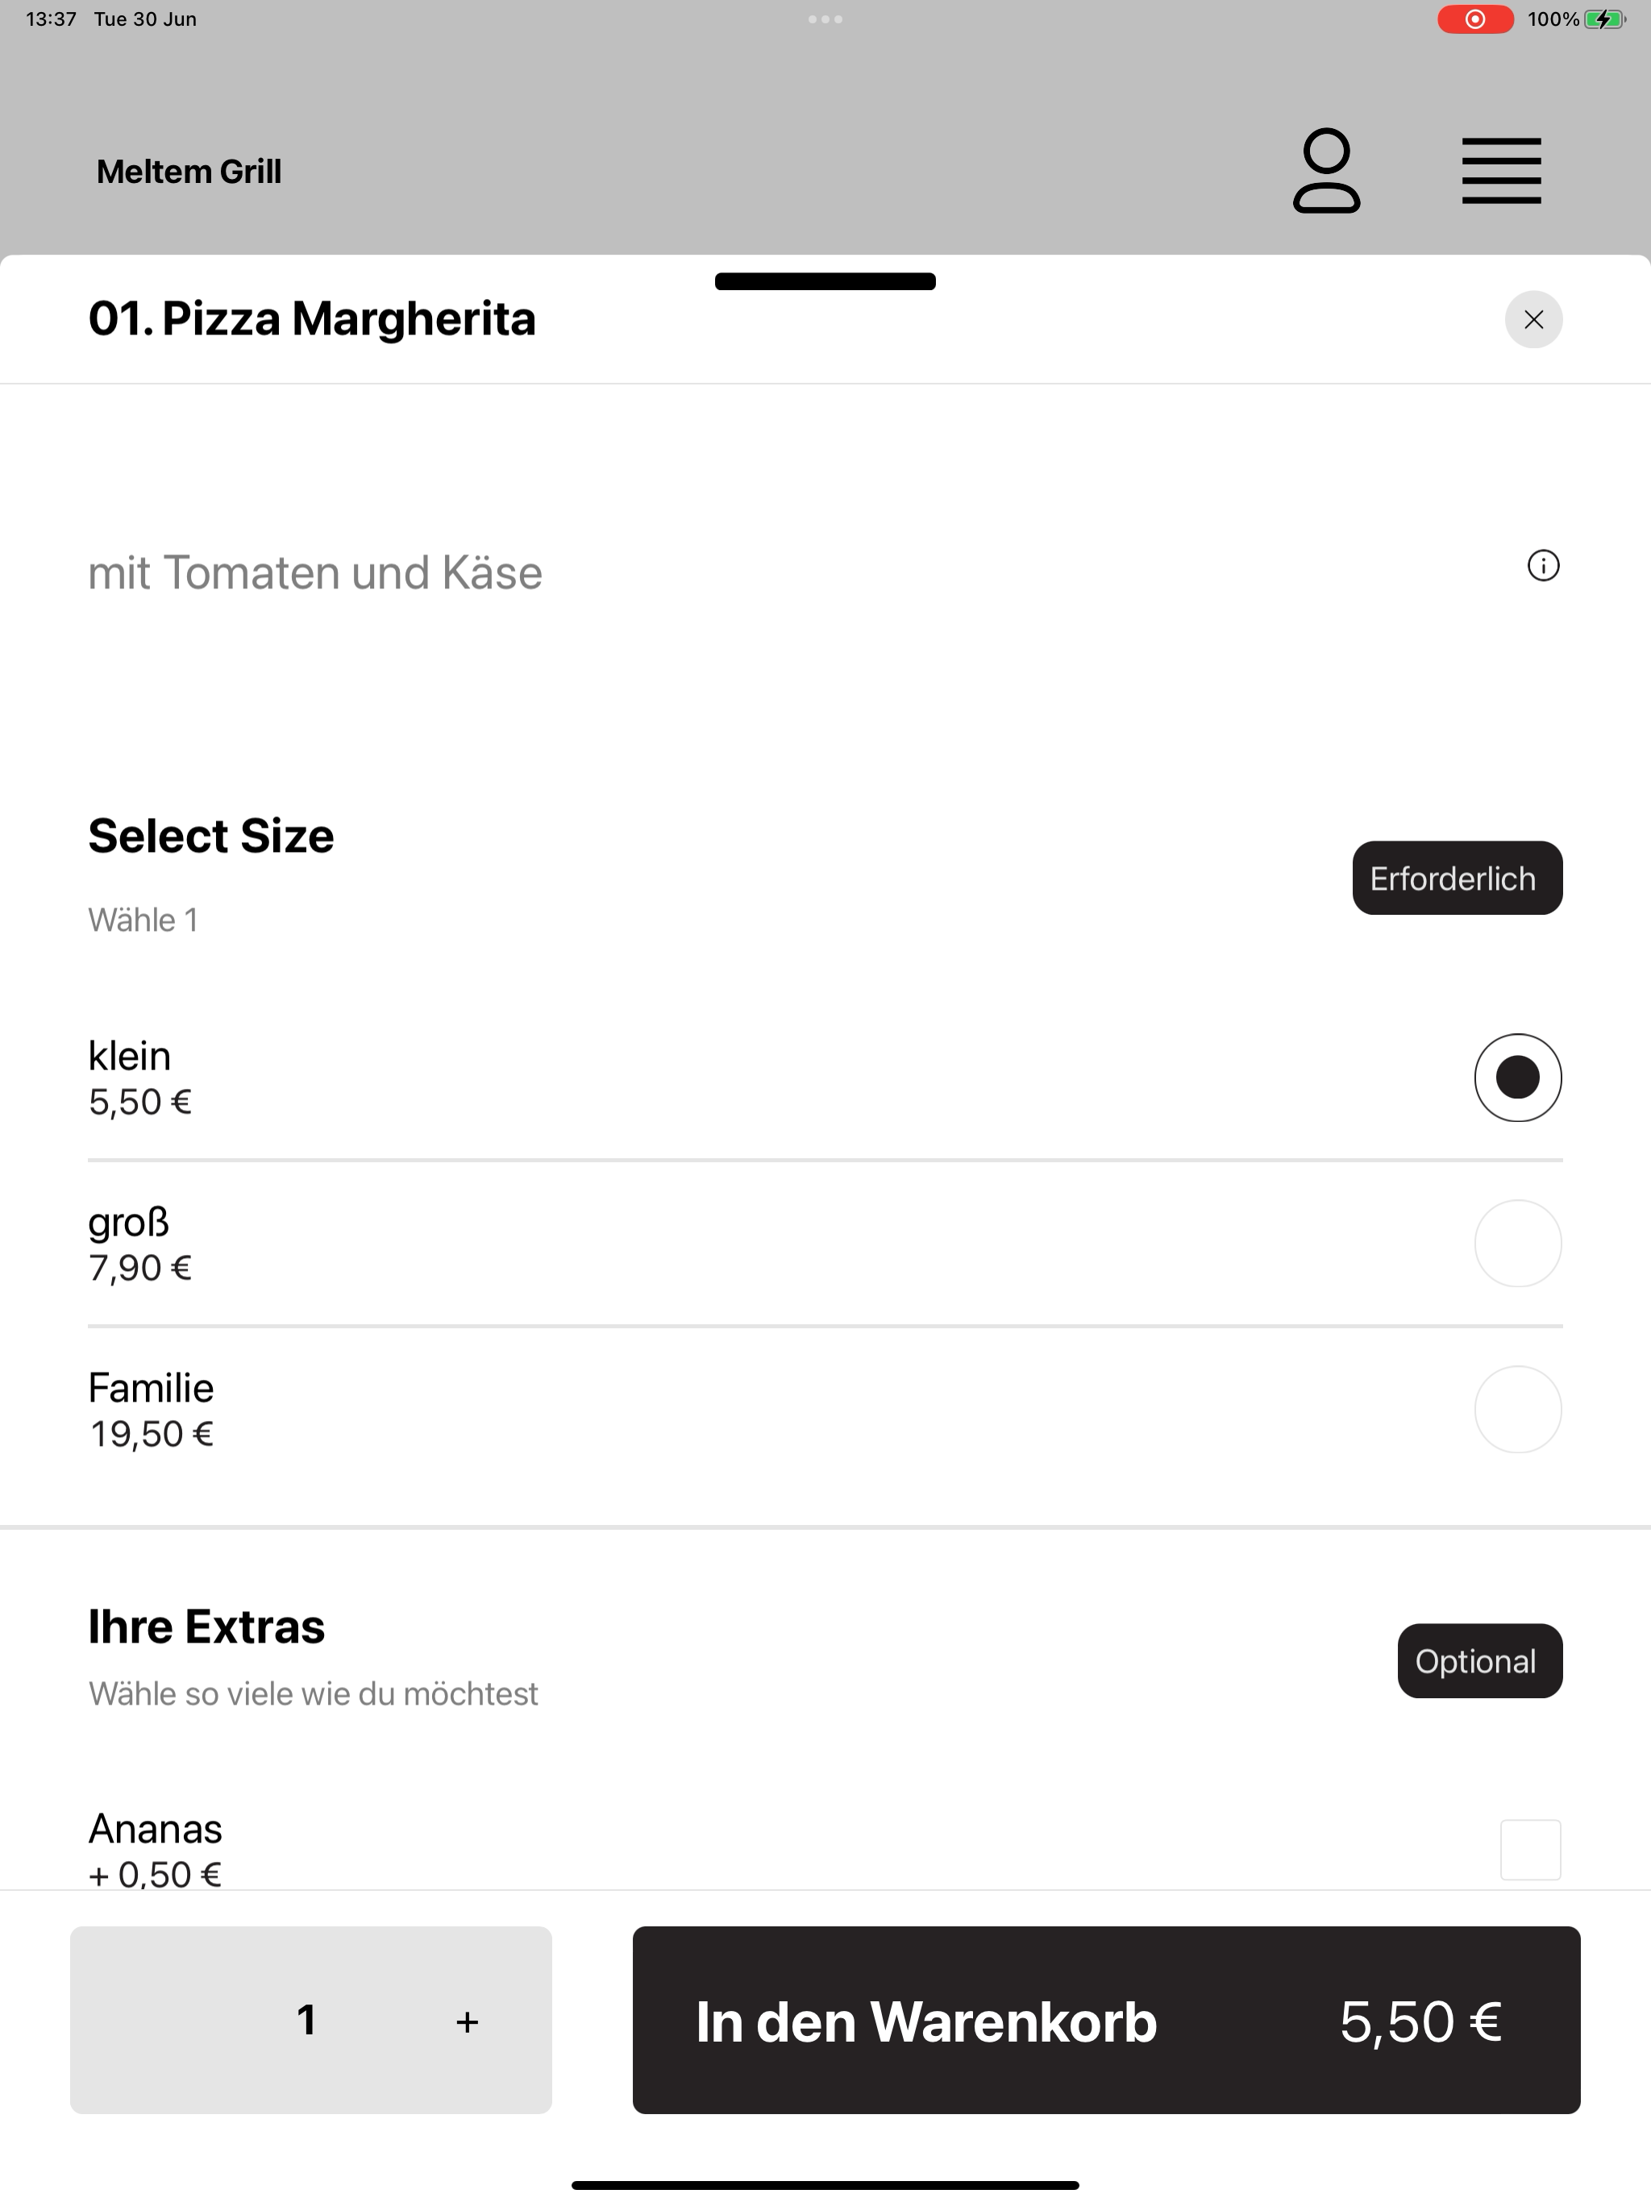
Task: Open the user profile icon
Action: coord(1326,170)
